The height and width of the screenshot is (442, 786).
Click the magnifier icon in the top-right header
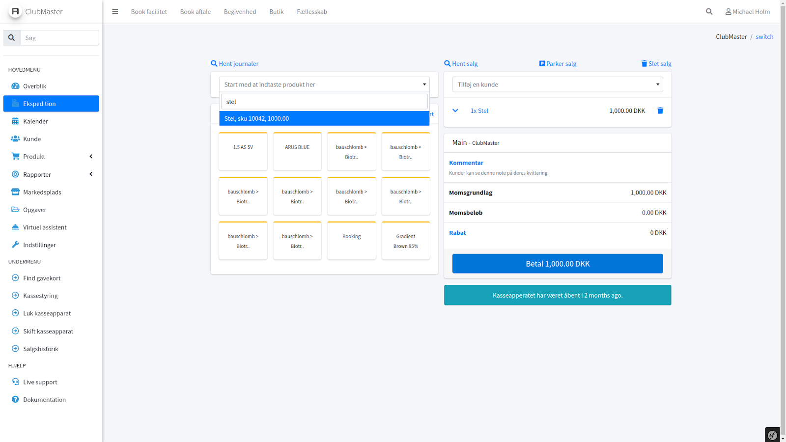click(x=709, y=12)
